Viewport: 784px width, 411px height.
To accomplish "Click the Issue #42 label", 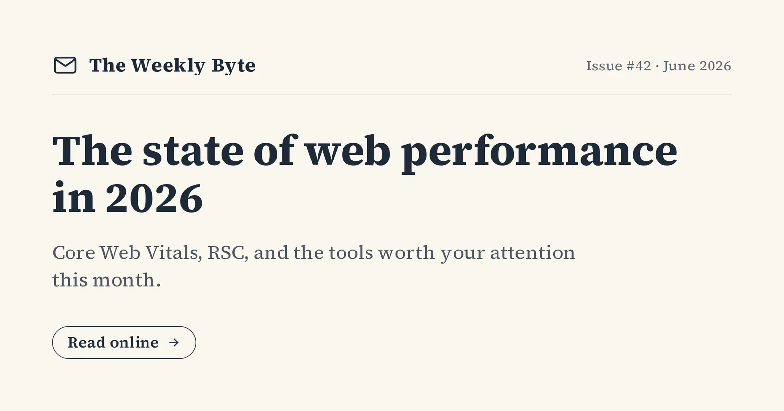I will tap(618, 66).
